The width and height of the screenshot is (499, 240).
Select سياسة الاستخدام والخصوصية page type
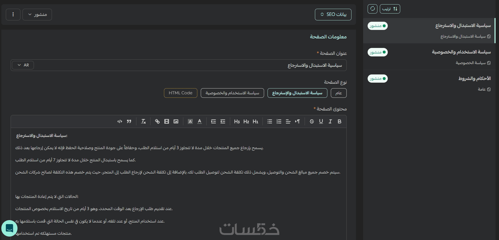[x=232, y=93]
